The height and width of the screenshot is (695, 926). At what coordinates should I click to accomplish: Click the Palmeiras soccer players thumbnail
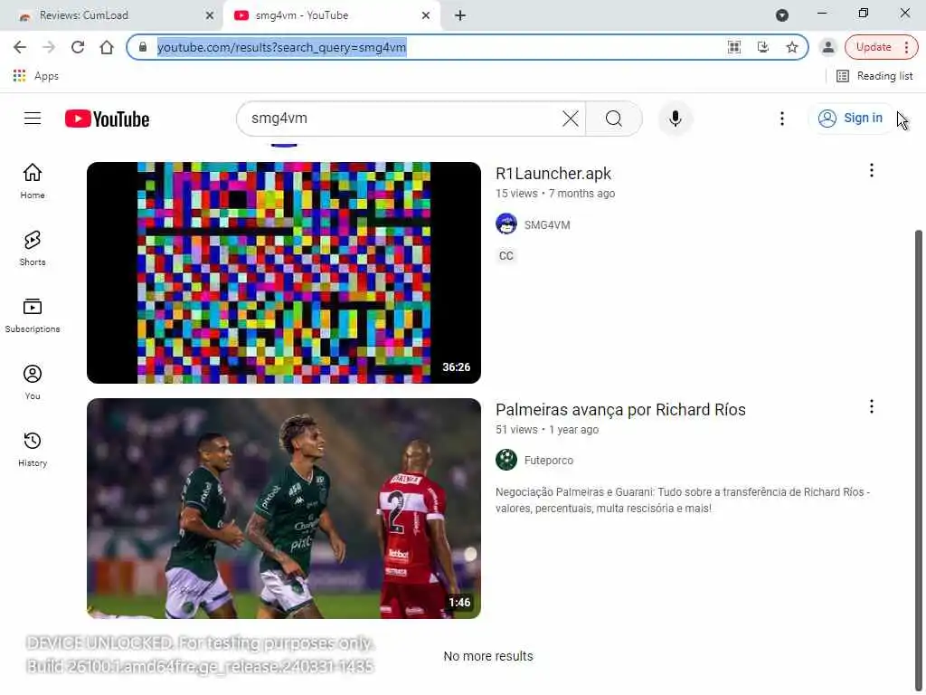283,509
